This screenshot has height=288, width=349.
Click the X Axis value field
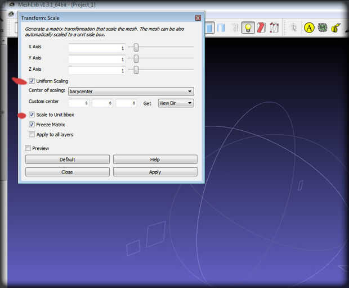[97, 48]
